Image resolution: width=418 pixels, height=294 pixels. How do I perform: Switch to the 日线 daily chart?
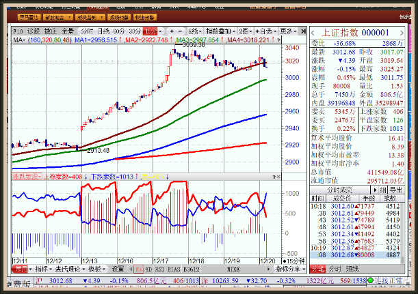pyautogui.click(x=103, y=31)
